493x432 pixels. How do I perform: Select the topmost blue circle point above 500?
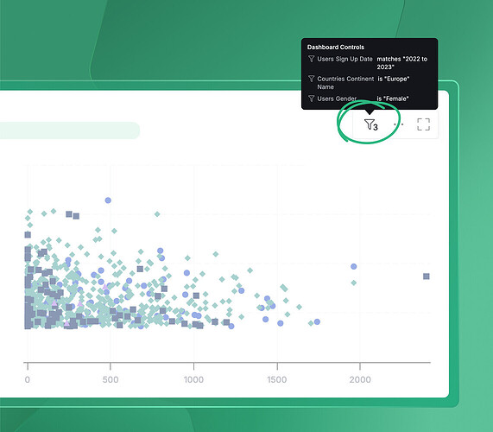click(x=108, y=200)
